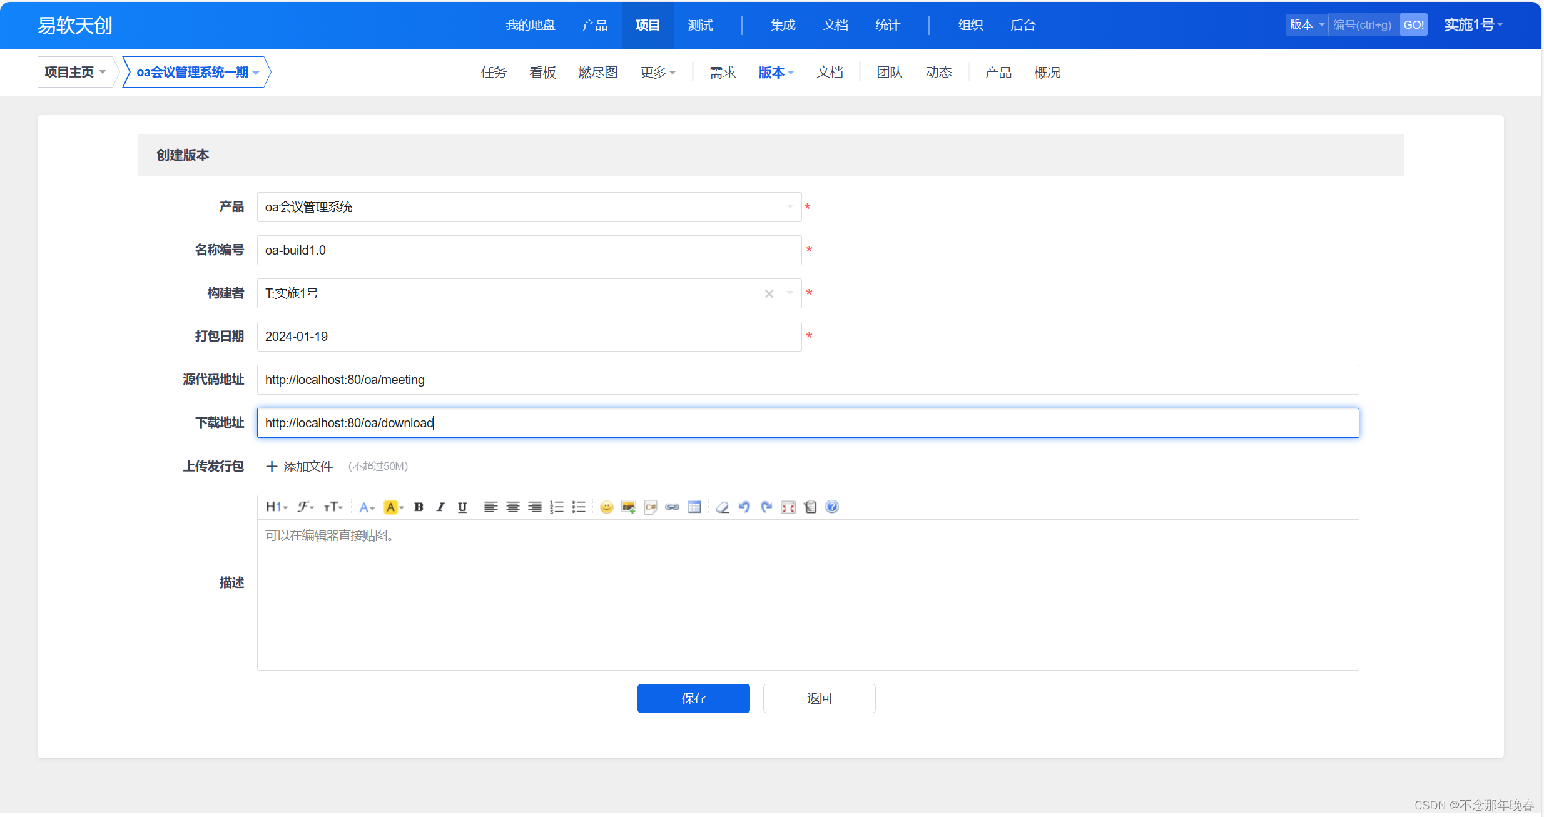Insert a hyperlink via link icon
1544x817 pixels.
672,507
